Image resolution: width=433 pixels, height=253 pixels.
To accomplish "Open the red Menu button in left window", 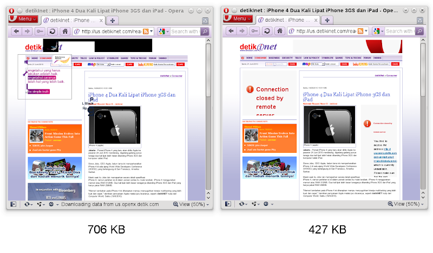I will pos(23,19).
